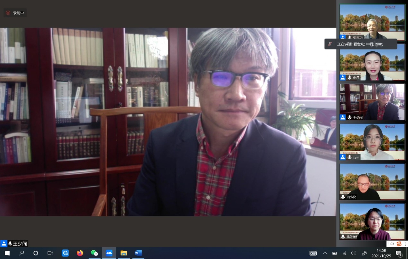Image resolution: width=408 pixels, height=259 pixels.
Task: Click the taskbar clock showing 14:58
Action: 381,253
